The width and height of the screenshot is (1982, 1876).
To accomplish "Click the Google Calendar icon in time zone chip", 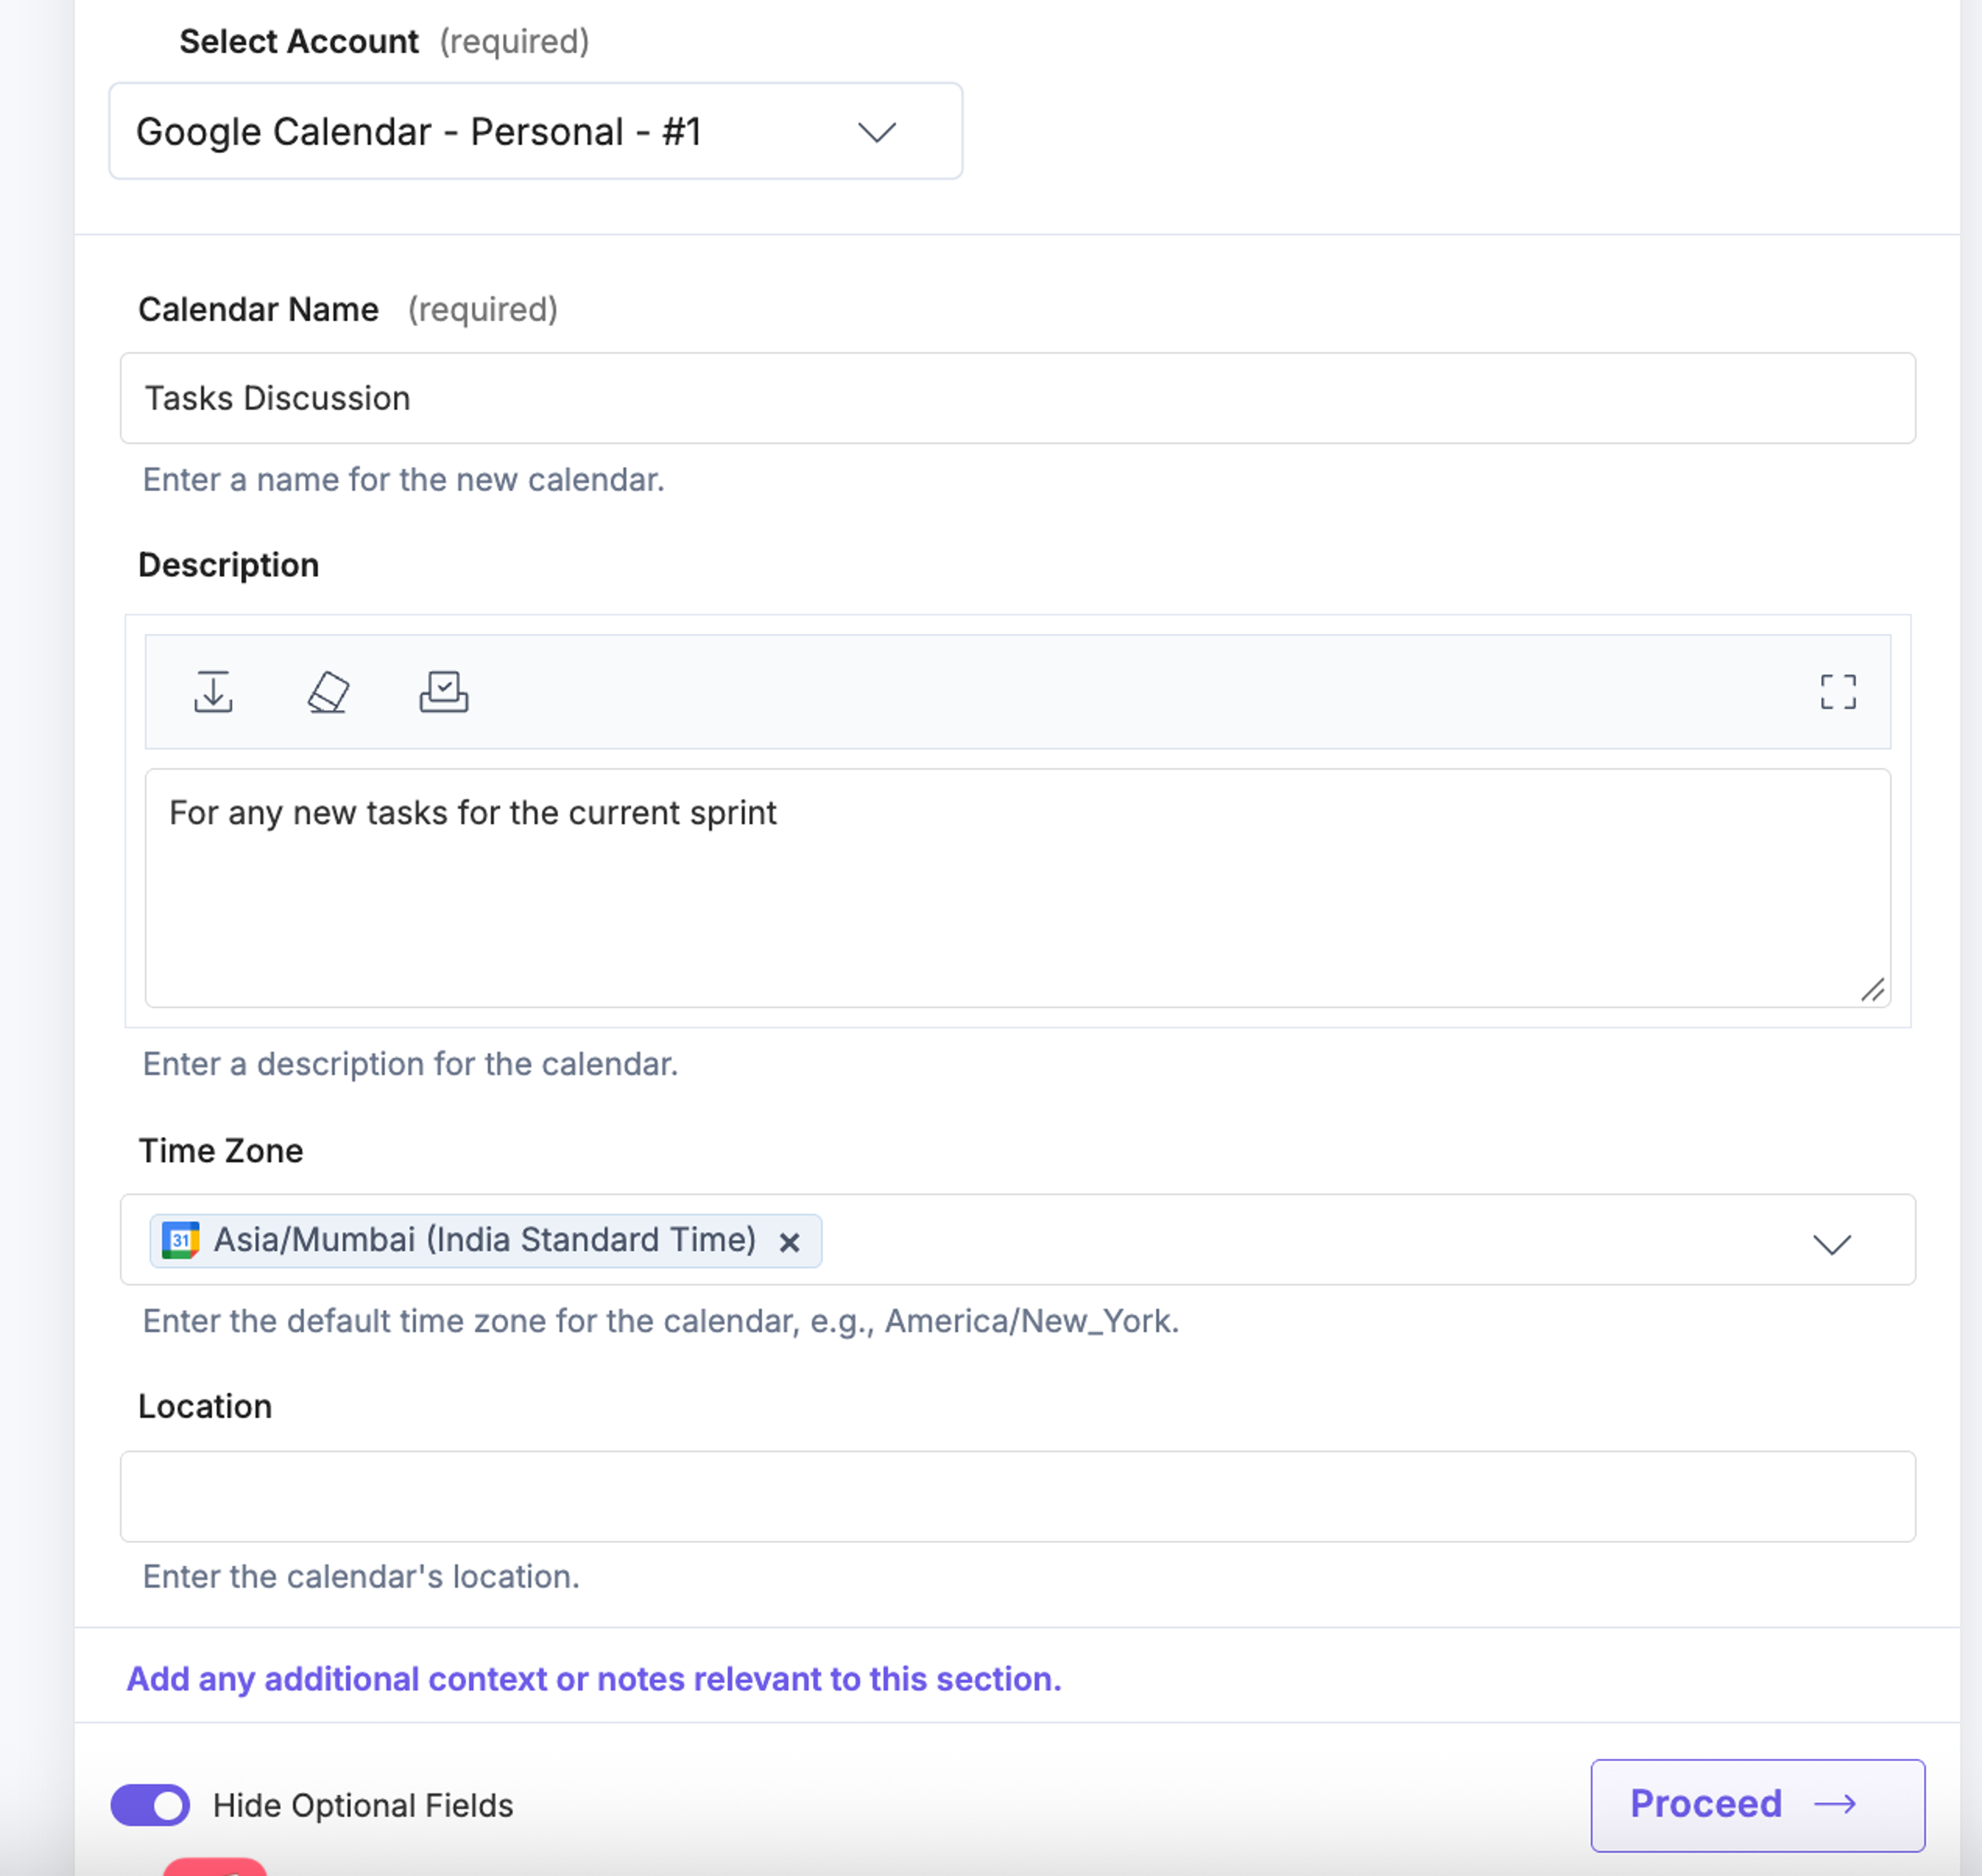I will point(180,1240).
